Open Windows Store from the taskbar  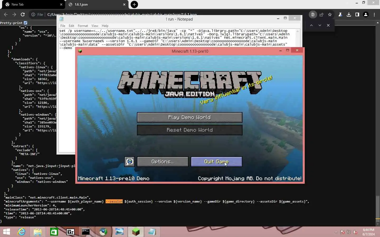pos(54,232)
